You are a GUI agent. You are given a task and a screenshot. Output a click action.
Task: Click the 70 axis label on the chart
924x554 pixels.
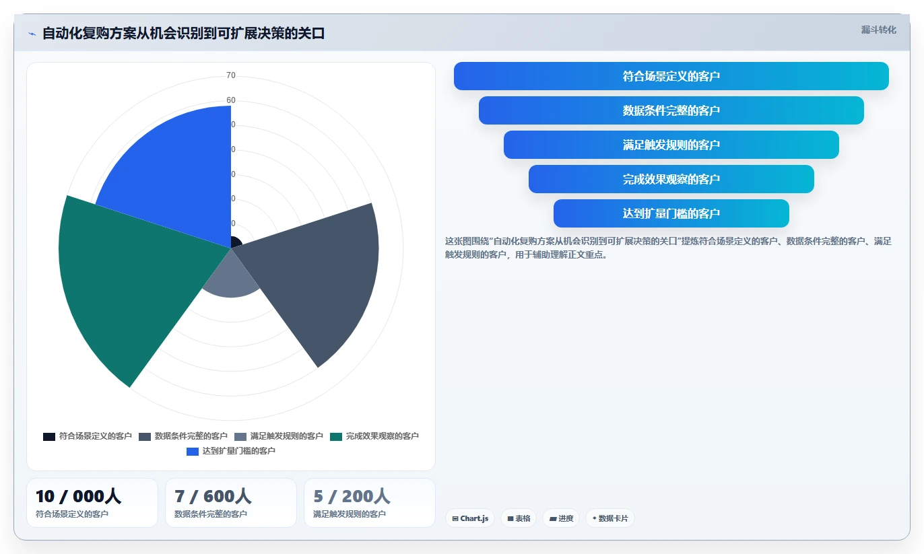click(x=231, y=75)
